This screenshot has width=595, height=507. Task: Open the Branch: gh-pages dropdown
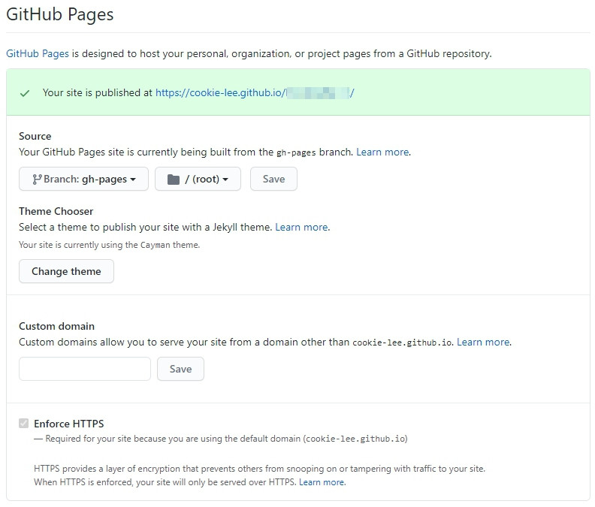coord(83,179)
